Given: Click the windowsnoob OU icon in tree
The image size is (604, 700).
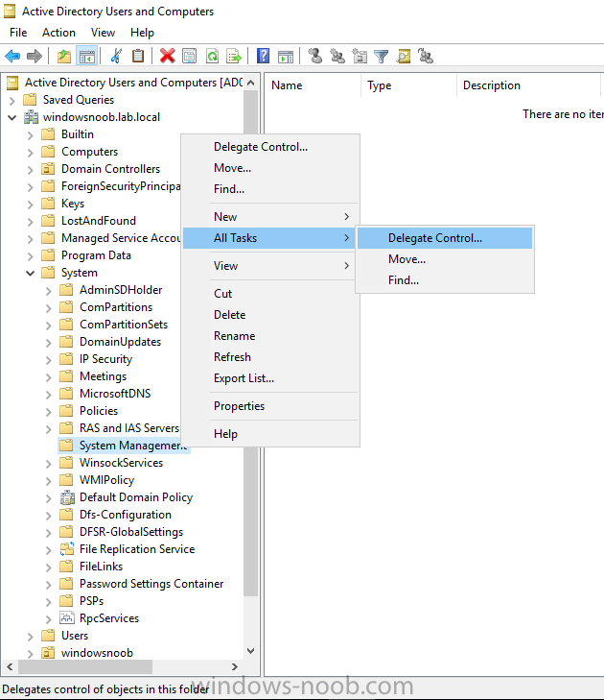Looking at the screenshot, I should coord(48,653).
